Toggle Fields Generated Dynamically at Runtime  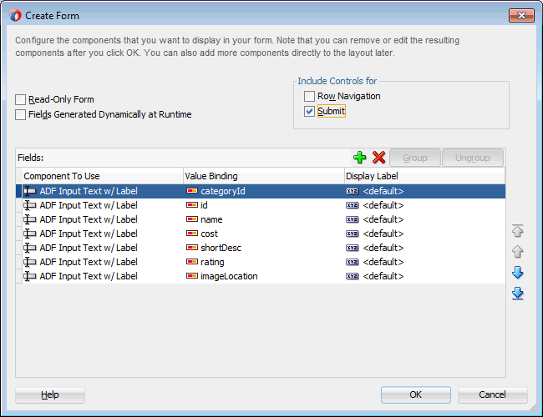(x=20, y=114)
